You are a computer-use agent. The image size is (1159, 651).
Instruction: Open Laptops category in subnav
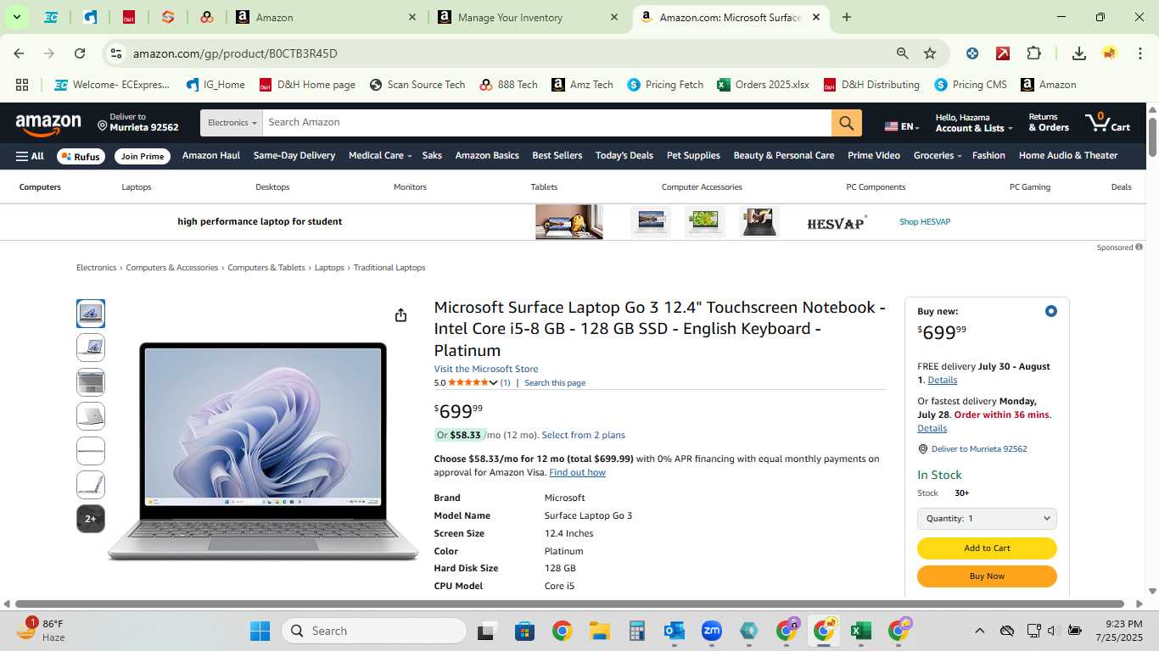pos(136,187)
